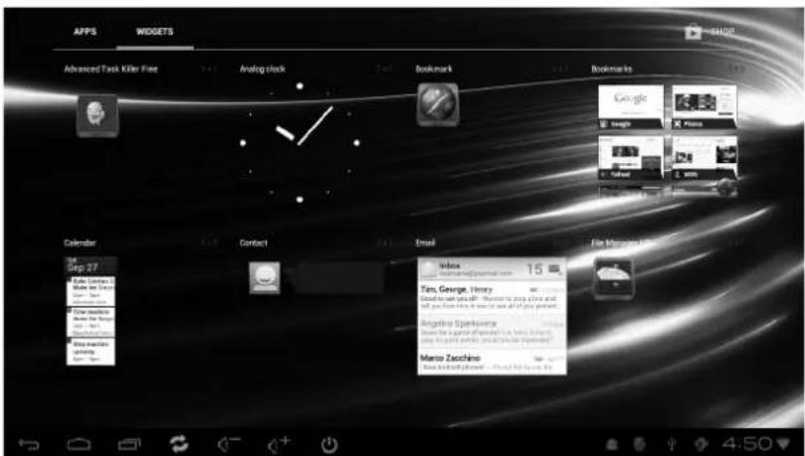The image size is (805, 456).
Task: Tap the Advanced Task Killer Free label
Action: (110, 69)
